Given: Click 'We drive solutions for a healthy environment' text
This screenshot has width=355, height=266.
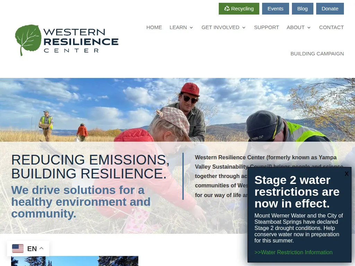Looking at the screenshot, I should 81,202.
